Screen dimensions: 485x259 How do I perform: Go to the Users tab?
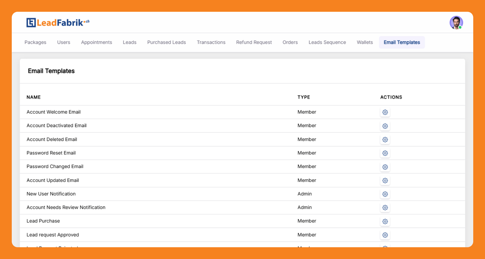(x=63, y=42)
